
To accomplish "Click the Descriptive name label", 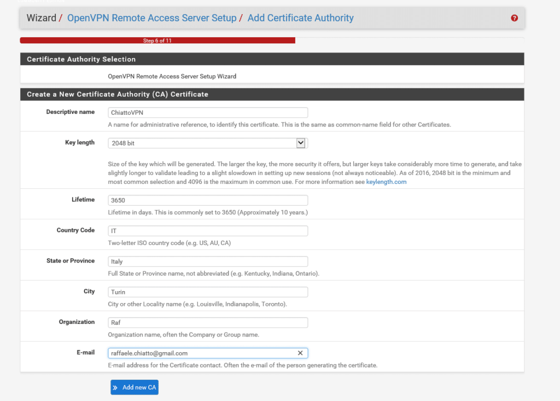I will tap(71, 112).
